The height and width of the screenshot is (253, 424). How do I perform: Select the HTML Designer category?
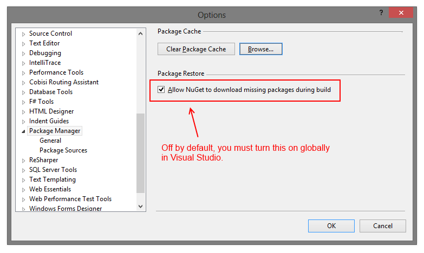click(51, 111)
